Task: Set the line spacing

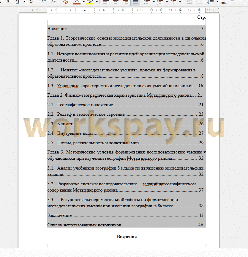Action: [211, 2]
